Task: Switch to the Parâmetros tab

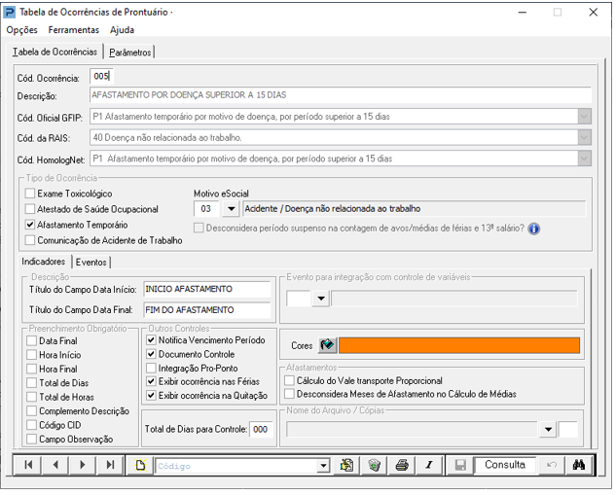Action: (130, 53)
